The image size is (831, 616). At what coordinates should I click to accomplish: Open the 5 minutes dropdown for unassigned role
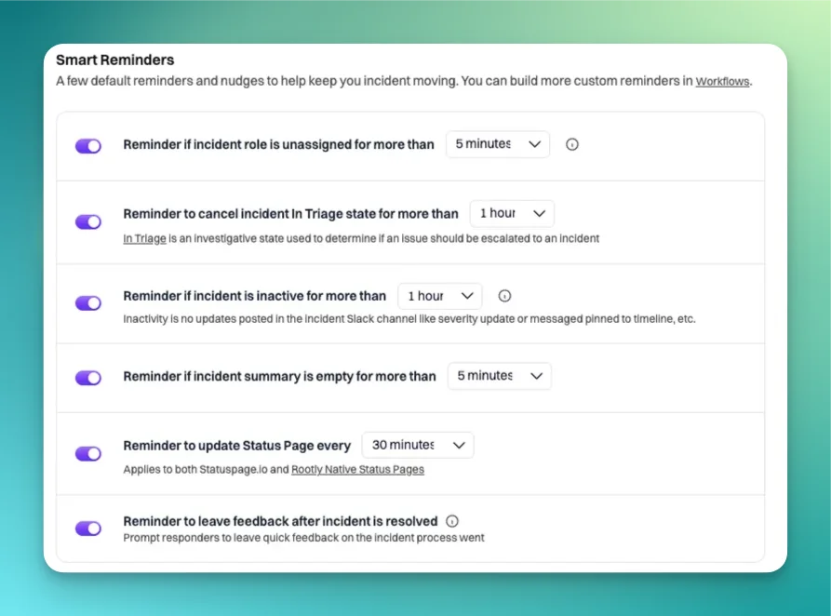498,144
